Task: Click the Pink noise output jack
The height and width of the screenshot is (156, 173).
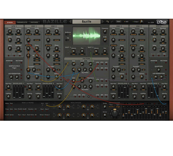Action: coord(11,105)
